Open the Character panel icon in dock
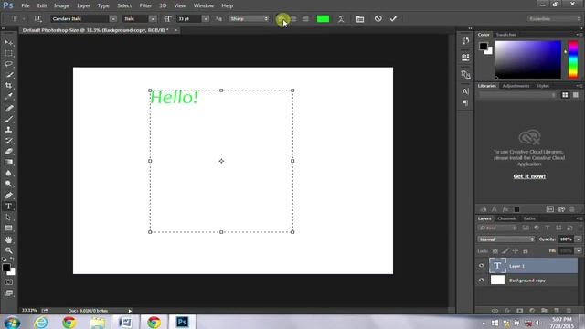The height and width of the screenshot is (329, 585). click(465, 91)
